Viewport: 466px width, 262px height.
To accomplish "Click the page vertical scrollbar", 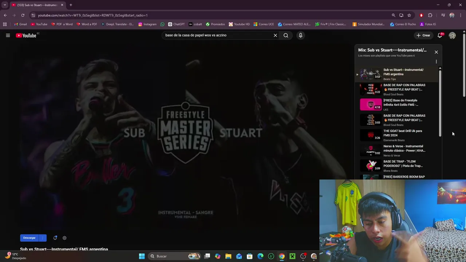I will (464, 65).
